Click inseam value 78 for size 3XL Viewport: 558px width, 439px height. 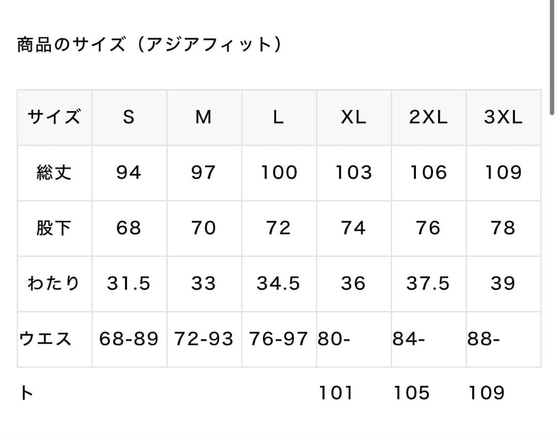point(503,228)
